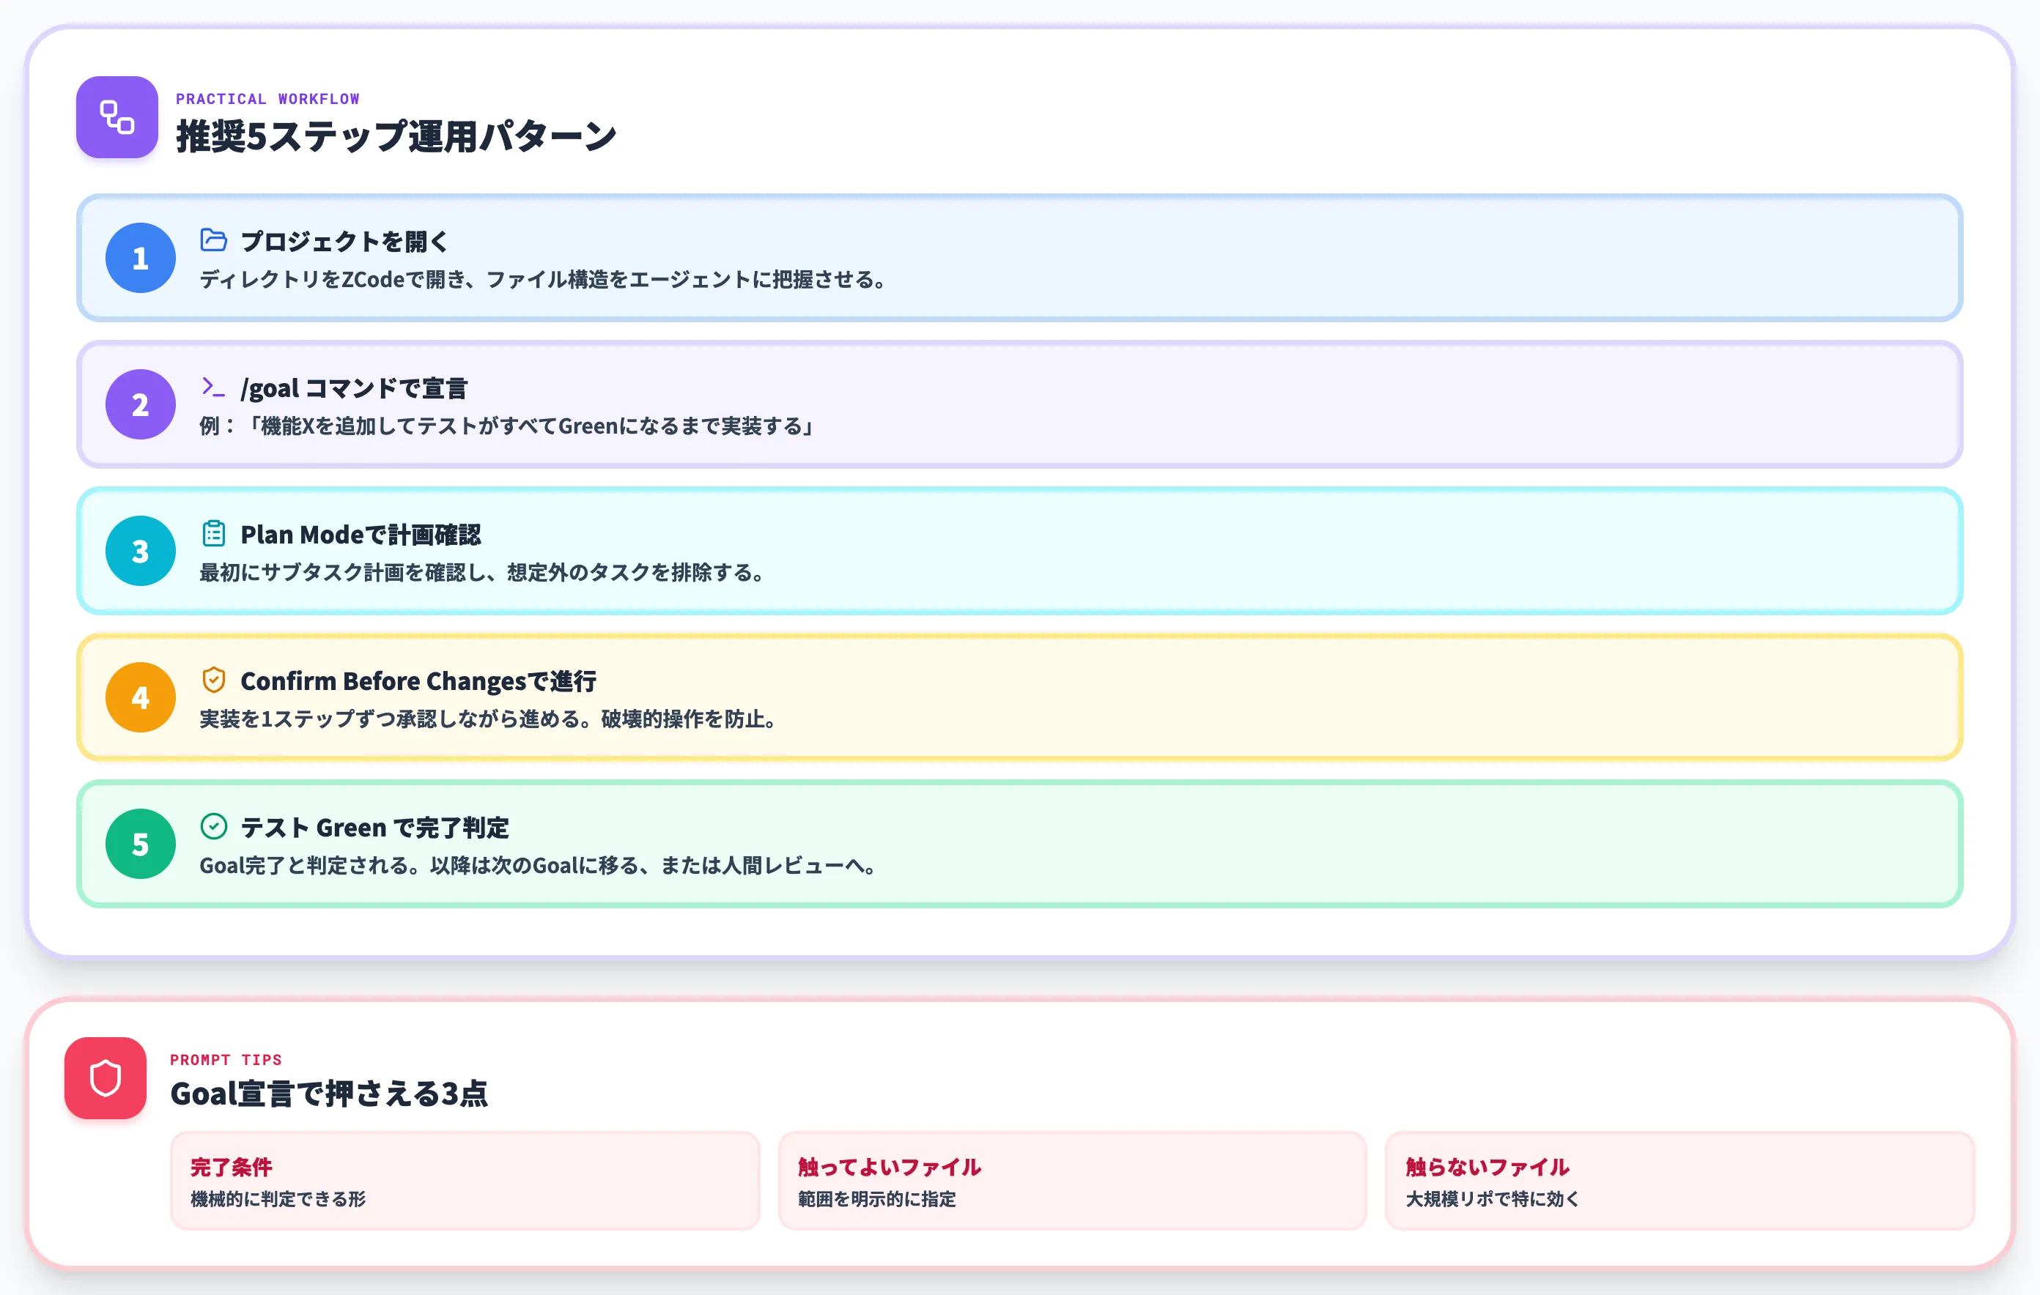Click the terminal prompt icon next to /goal

coord(213,387)
